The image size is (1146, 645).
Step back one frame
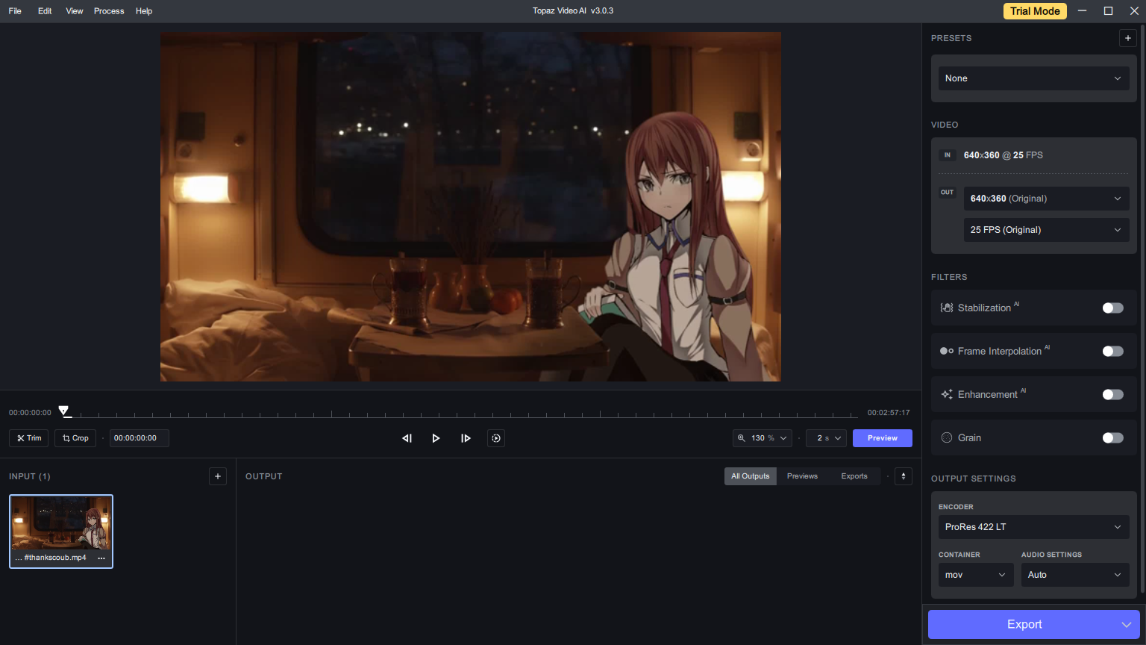407,438
